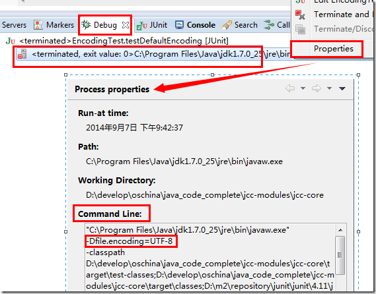Click the javaw.exe path value

(184, 162)
